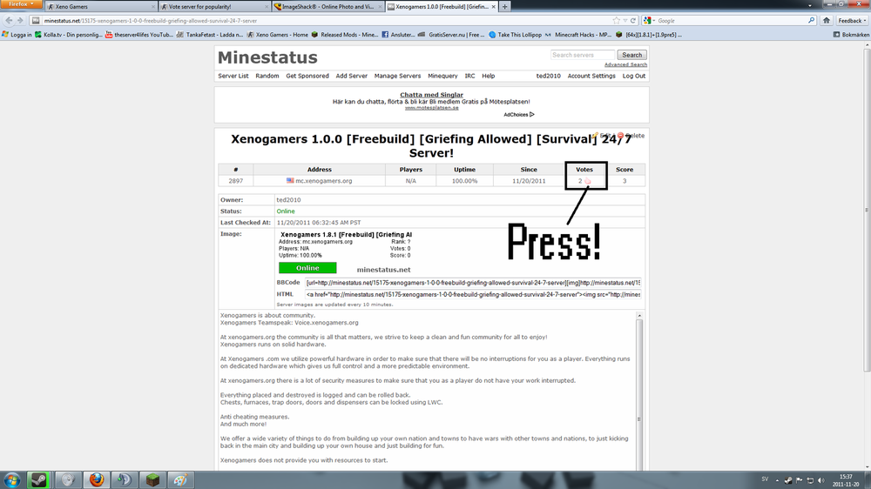Open the Take This Lollipop bookmark
Image resolution: width=871 pixels, height=489 pixels.
click(515, 35)
